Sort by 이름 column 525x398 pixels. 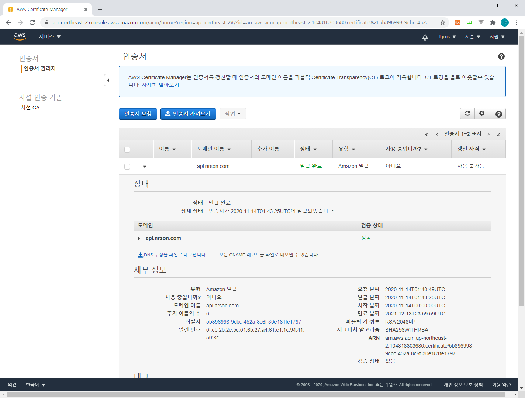coord(167,149)
